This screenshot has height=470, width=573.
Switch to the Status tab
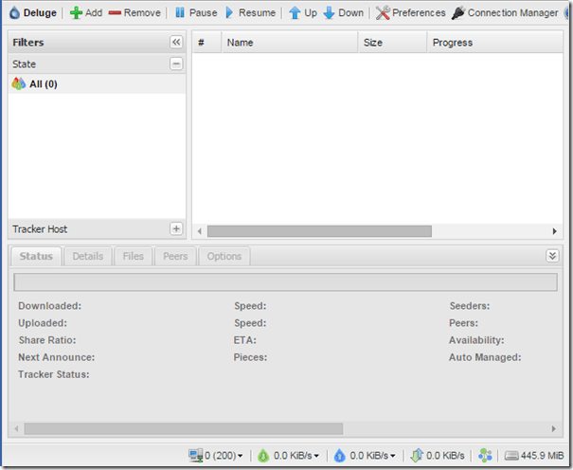[x=36, y=256]
